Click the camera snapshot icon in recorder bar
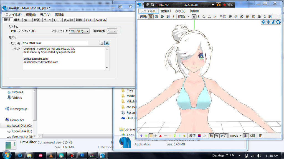Viewport: 284px width, 159px height. pos(219,5)
